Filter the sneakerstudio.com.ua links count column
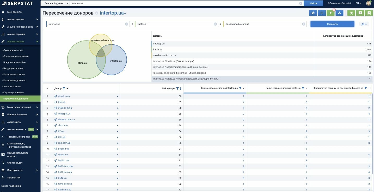The height and width of the screenshot is (192, 374). coord(366,88)
